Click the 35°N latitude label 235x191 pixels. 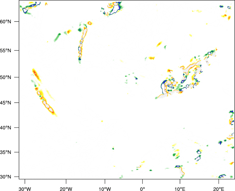[6, 152]
